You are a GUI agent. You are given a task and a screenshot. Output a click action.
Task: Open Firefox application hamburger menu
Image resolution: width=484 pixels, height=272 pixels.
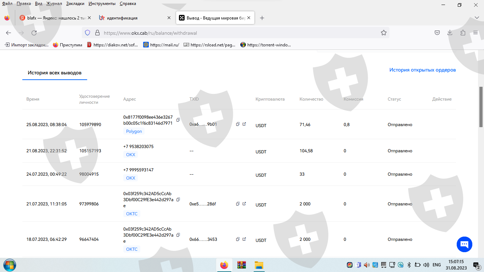(475, 33)
